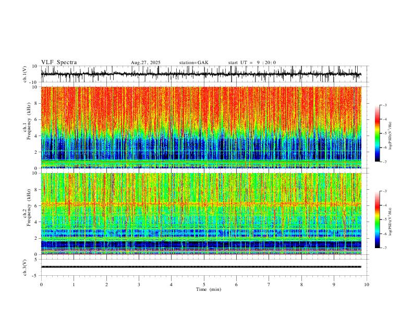This screenshot has height=319, width=413.
Task: Click the time axis tick label "0"
Action: click(41, 285)
